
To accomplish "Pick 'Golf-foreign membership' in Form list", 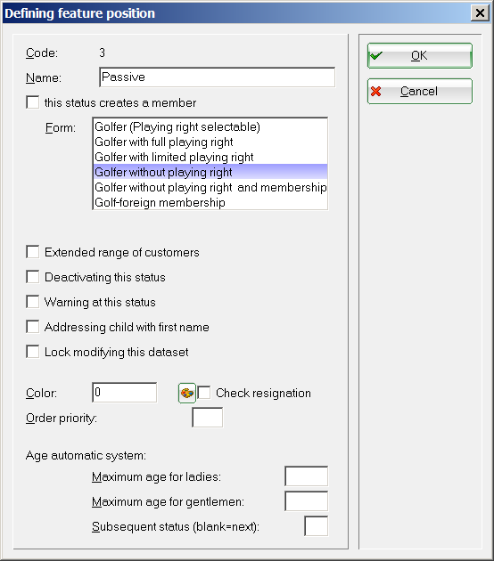I will [210, 202].
